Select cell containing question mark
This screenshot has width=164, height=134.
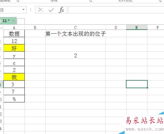point(14,92)
